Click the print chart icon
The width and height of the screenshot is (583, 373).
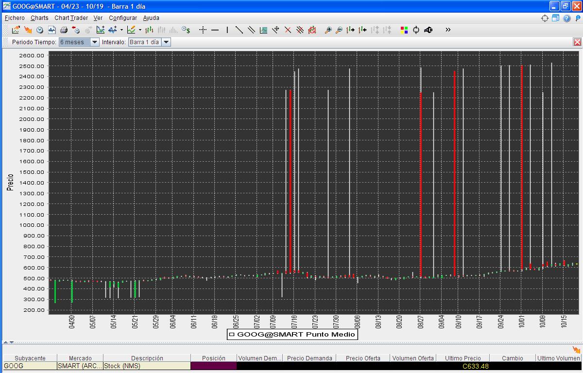(x=64, y=30)
